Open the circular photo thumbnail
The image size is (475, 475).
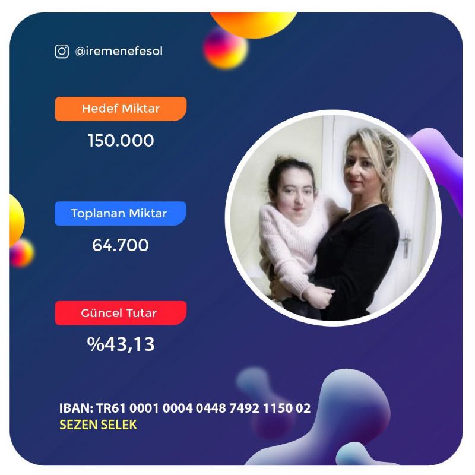(333, 218)
